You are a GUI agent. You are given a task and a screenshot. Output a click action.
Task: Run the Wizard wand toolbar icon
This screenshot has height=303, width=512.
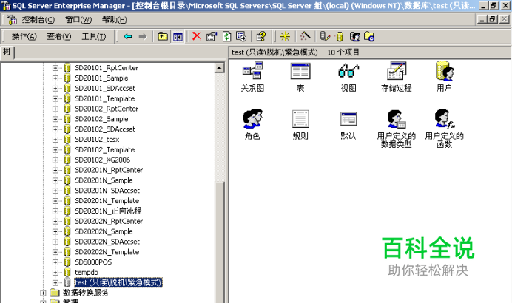pyautogui.click(x=305, y=36)
